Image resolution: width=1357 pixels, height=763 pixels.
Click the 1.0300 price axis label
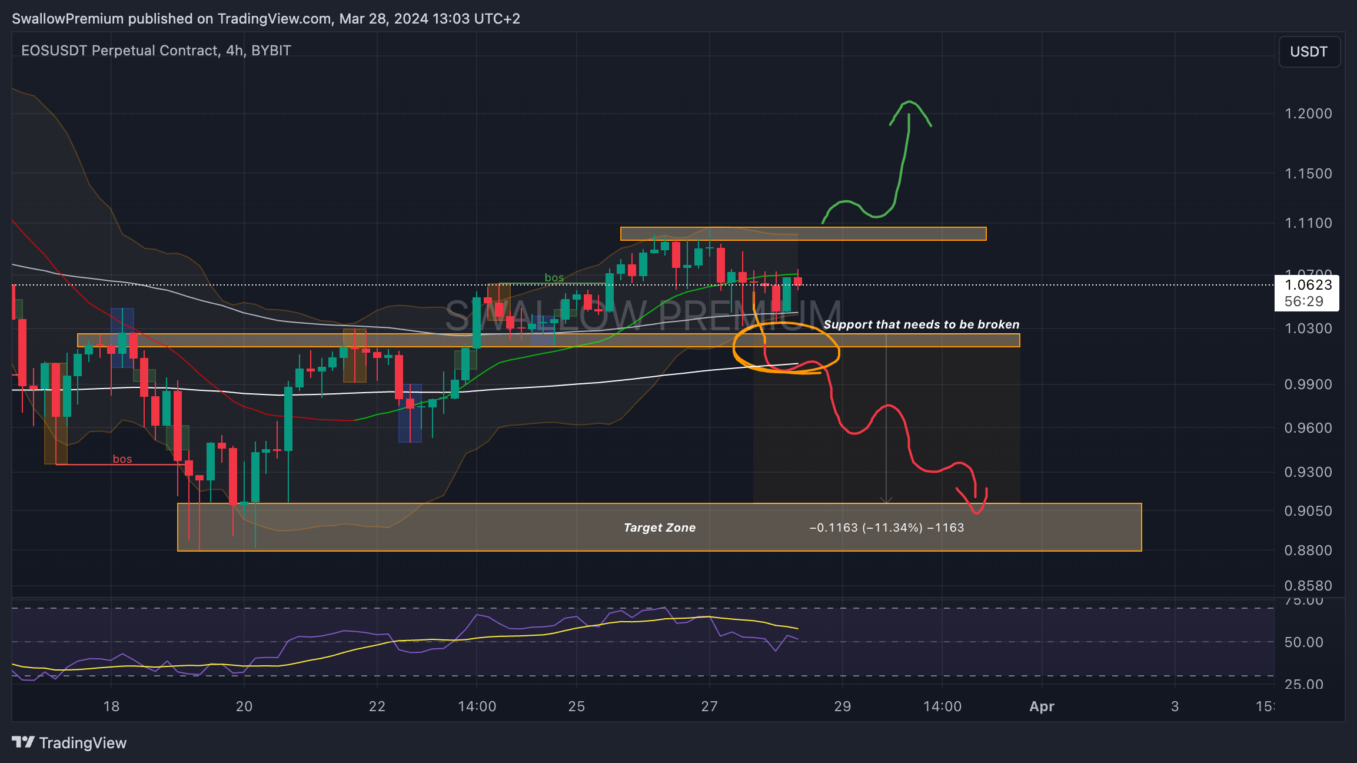point(1308,329)
